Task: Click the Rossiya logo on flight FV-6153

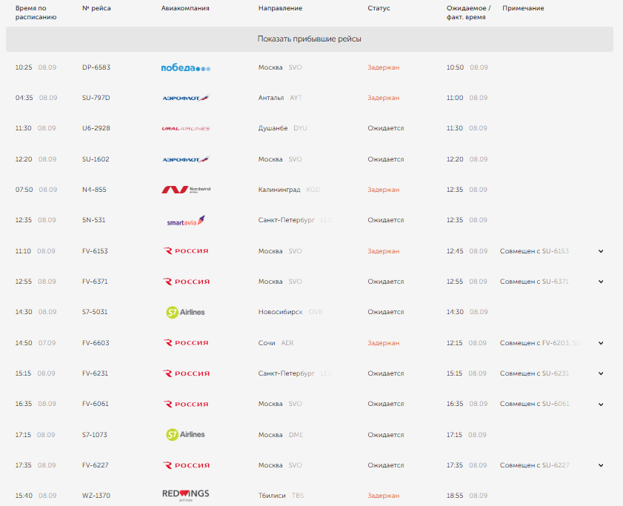Action: click(x=185, y=251)
